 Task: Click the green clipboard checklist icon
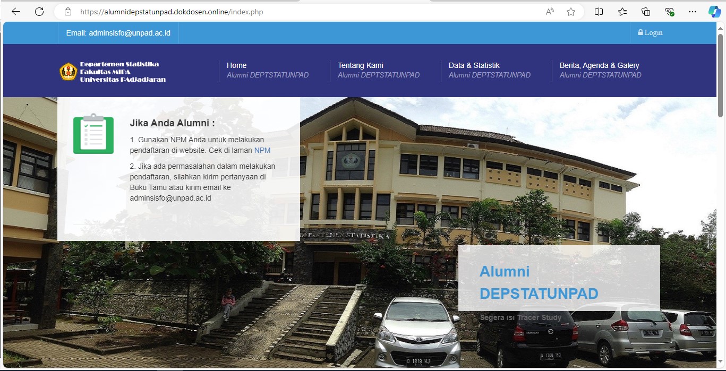click(93, 134)
